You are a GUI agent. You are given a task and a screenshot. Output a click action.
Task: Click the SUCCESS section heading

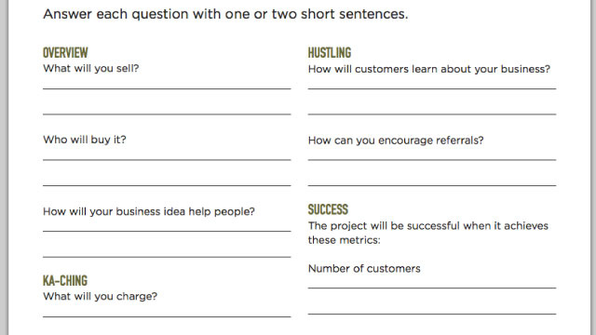tap(328, 209)
